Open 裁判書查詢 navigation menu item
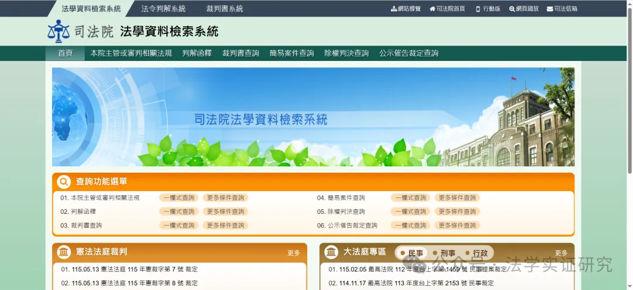This screenshot has width=633, height=290. point(241,53)
